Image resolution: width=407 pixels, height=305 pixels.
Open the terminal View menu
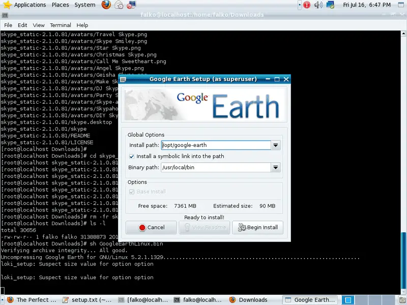(x=39, y=25)
